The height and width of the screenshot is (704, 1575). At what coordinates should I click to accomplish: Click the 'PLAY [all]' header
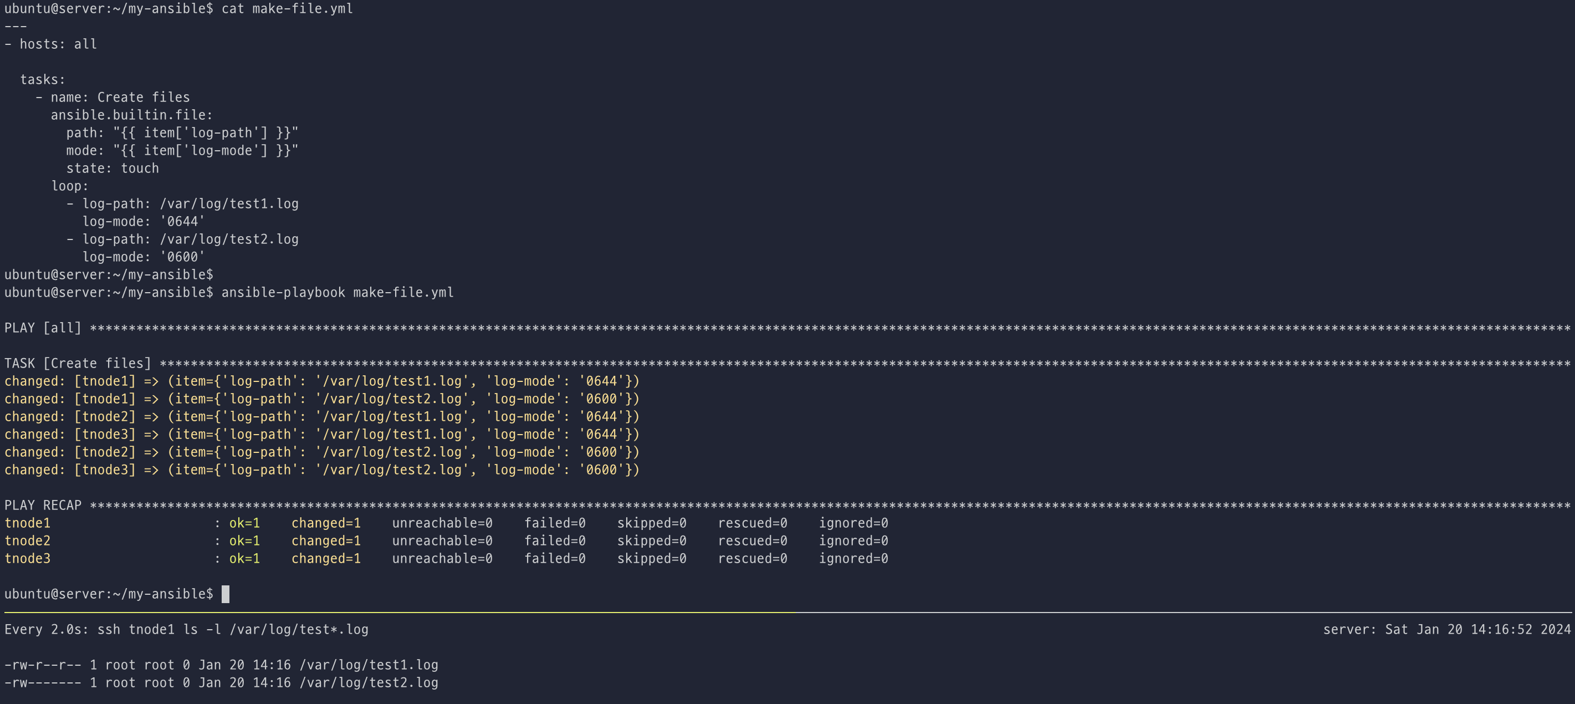click(x=43, y=328)
